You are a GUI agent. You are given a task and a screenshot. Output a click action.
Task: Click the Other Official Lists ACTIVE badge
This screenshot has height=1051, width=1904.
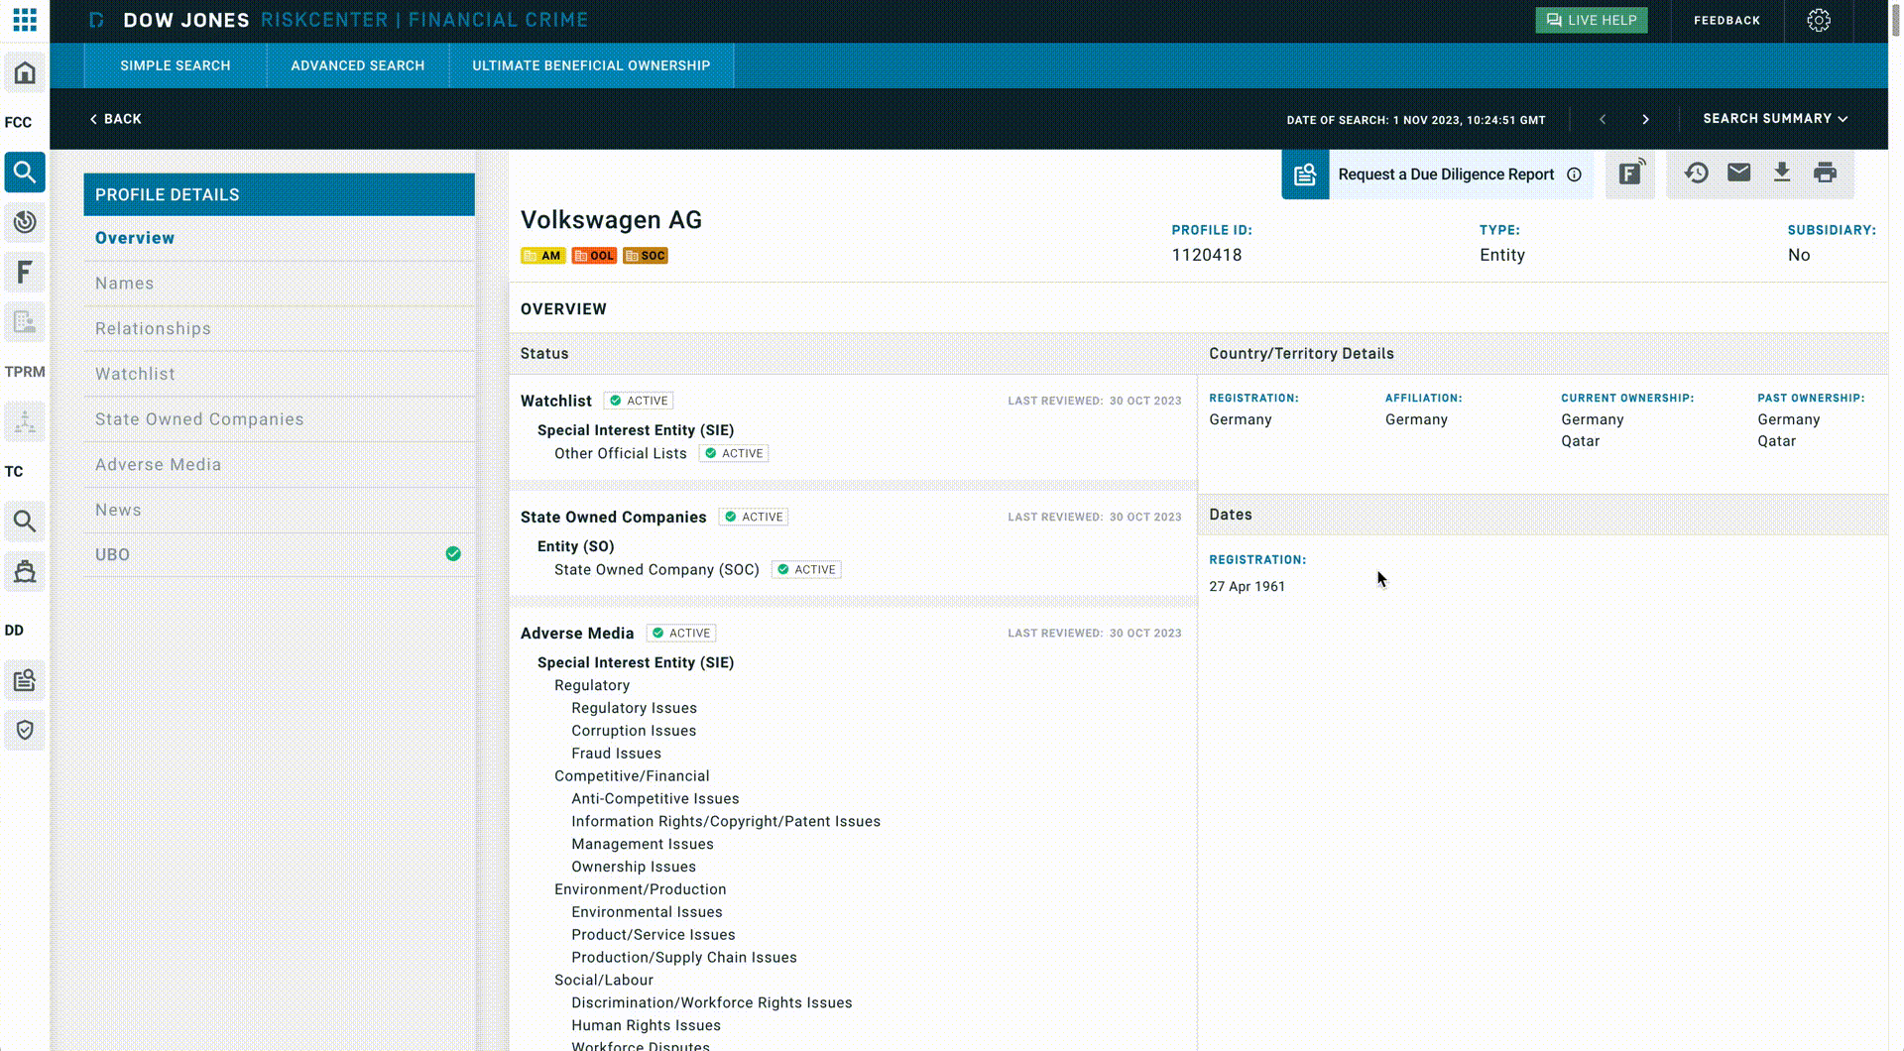tap(734, 453)
